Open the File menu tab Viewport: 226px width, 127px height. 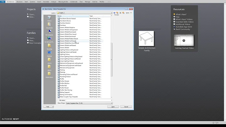3,2
